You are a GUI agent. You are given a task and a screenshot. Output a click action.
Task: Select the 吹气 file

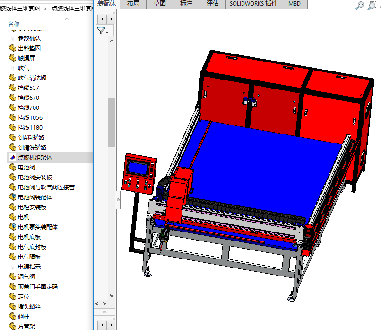coord(24,68)
